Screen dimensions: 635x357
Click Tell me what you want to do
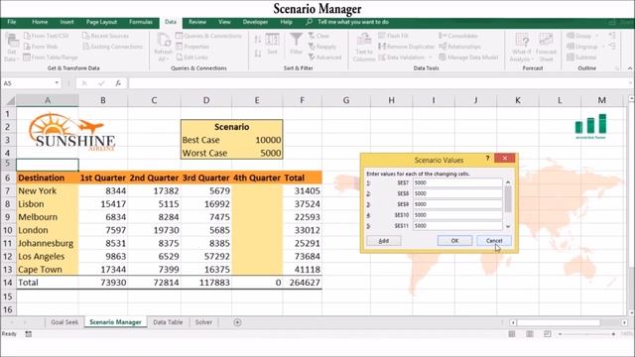(x=353, y=22)
